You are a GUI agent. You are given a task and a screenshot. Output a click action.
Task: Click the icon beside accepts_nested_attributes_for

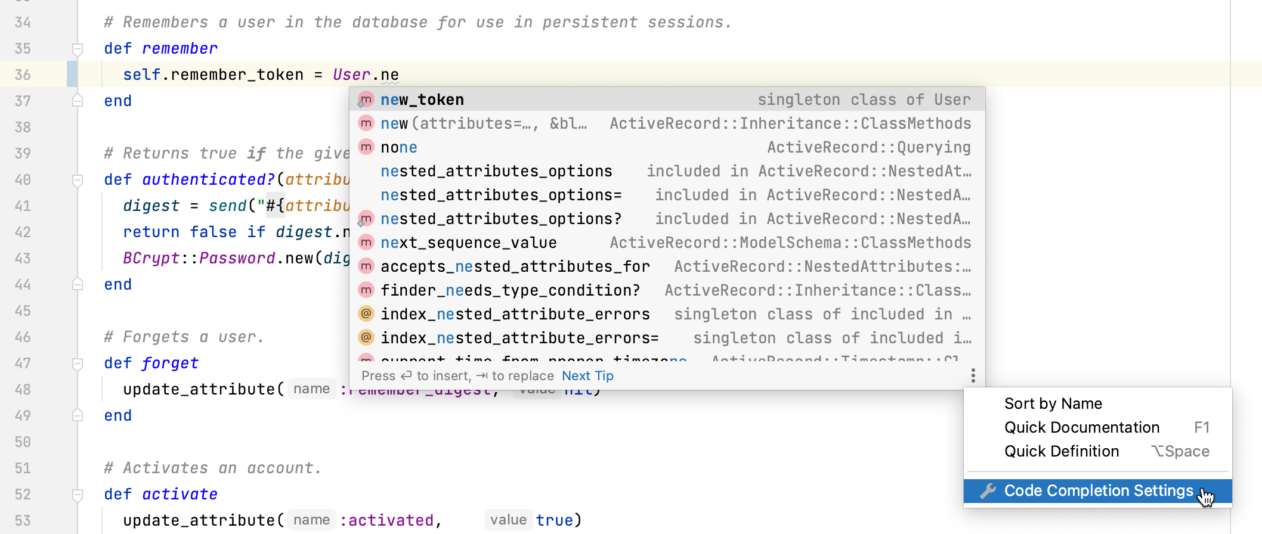coord(366,266)
